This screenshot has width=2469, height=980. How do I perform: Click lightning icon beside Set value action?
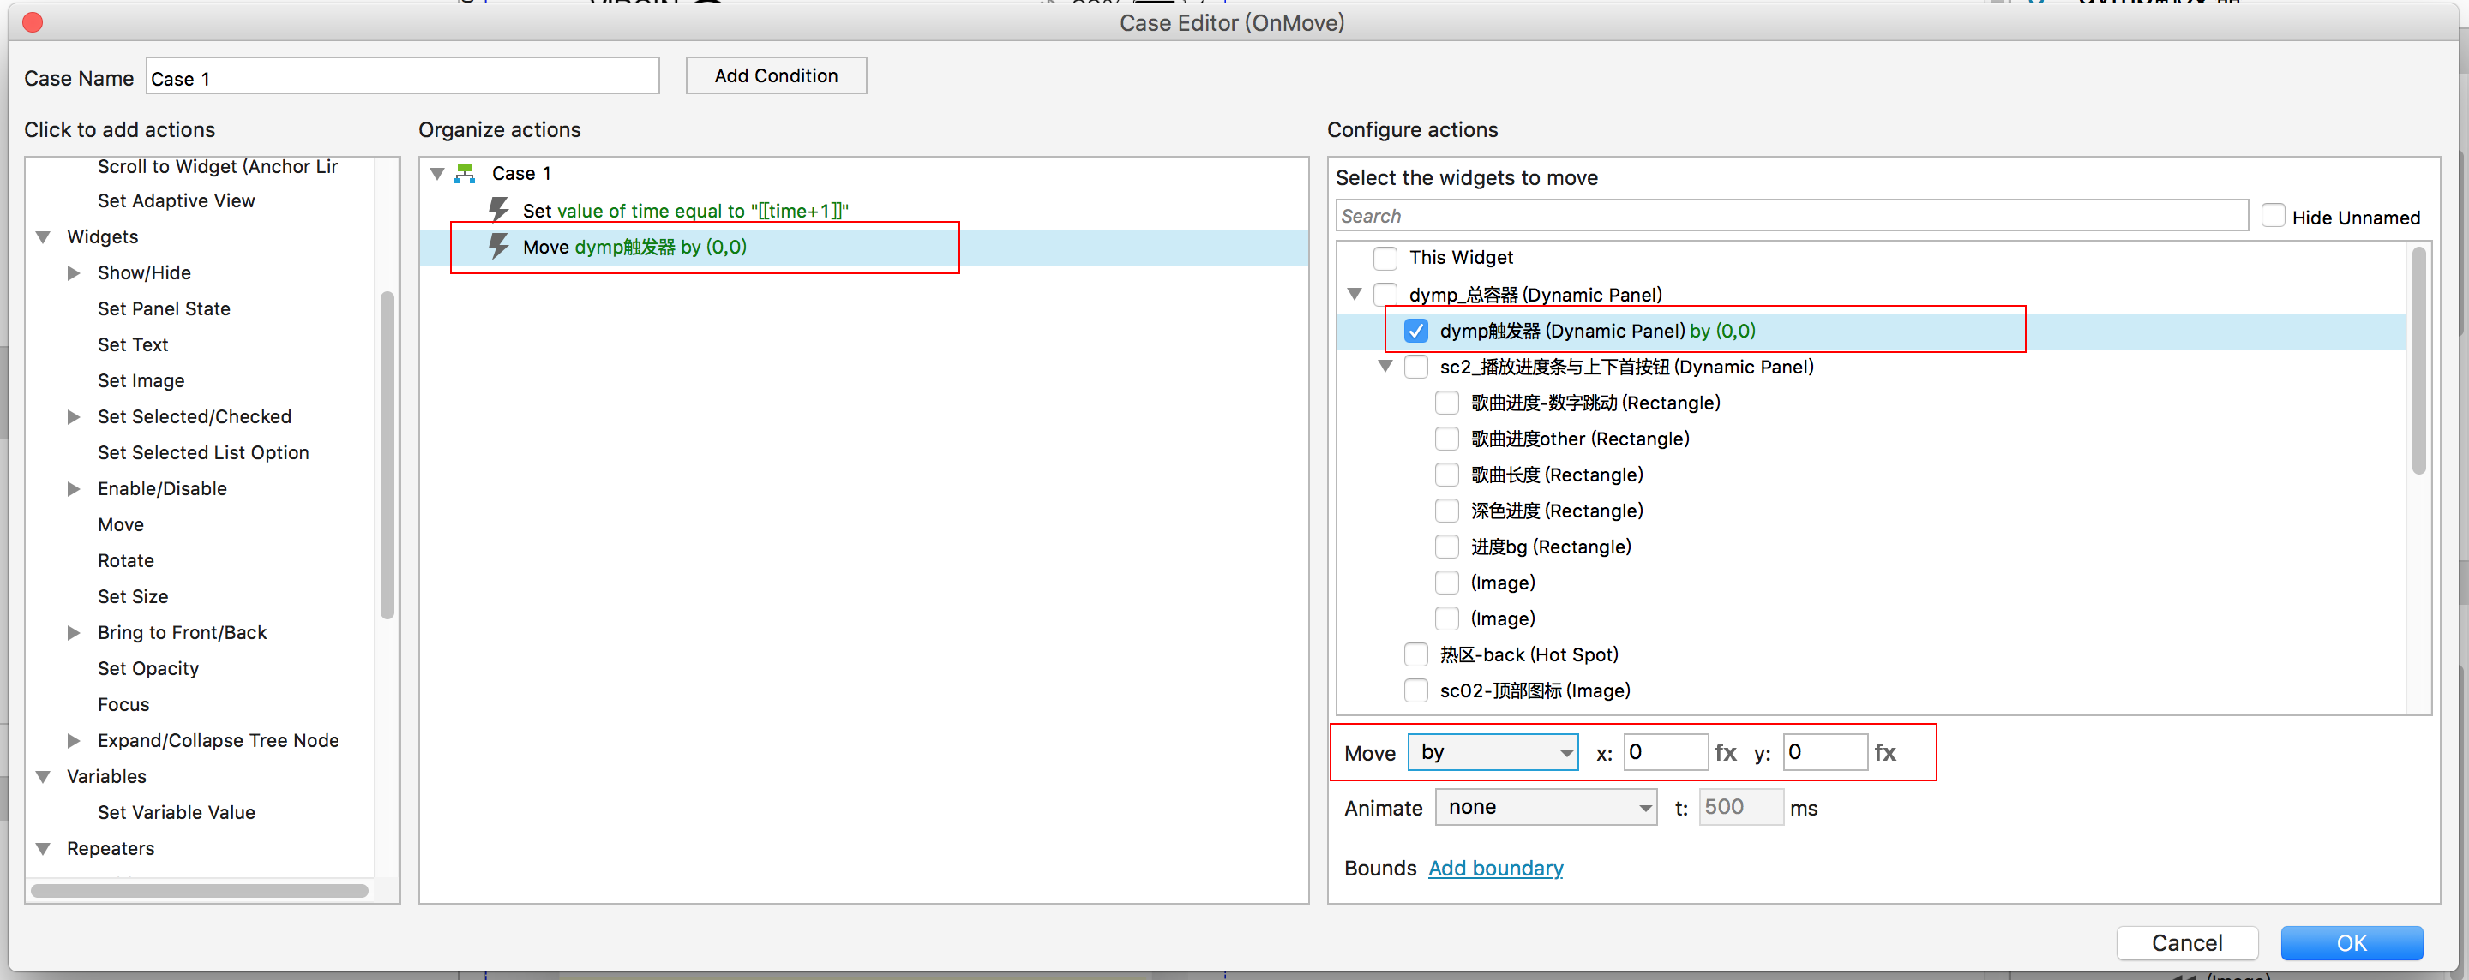click(x=498, y=209)
